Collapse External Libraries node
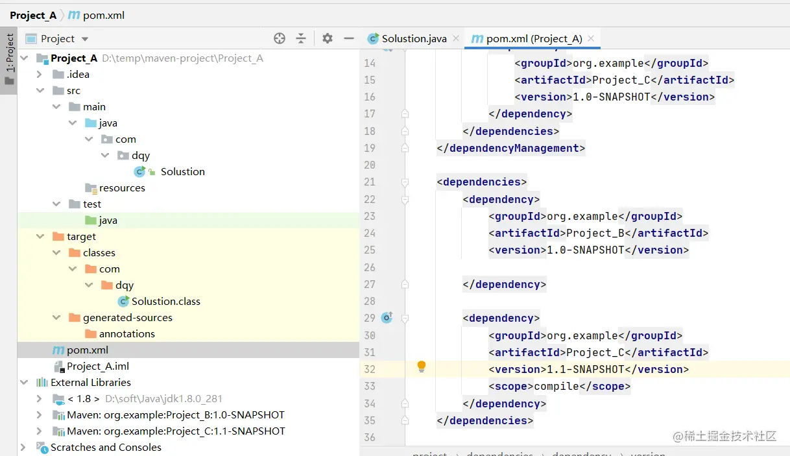790x456 pixels. [x=24, y=382]
